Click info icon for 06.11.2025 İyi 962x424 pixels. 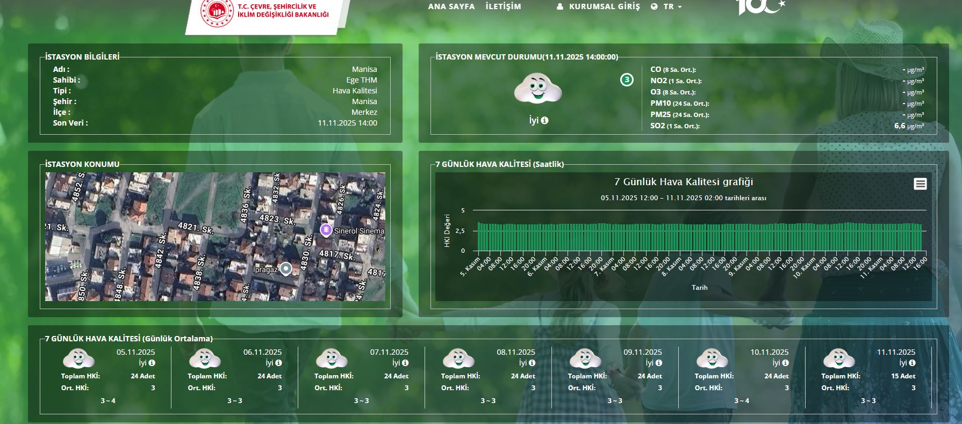tap(278, 363)
